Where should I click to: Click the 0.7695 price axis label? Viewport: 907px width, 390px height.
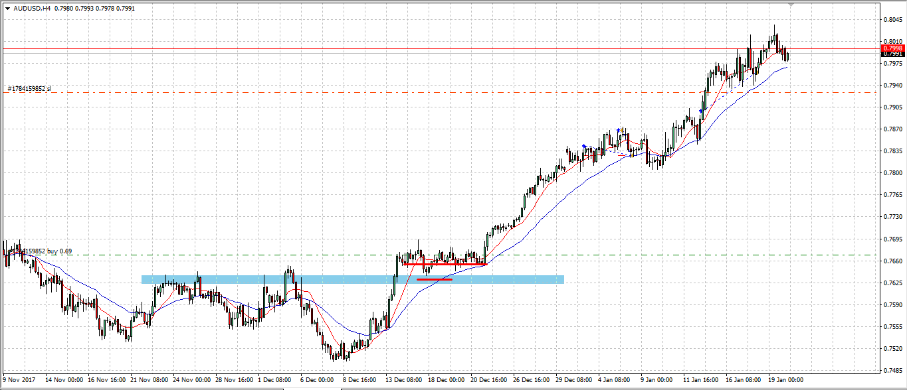(x=893, y=239)
